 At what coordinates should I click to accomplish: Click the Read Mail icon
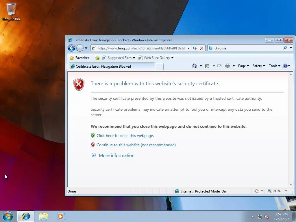point(219,66)
